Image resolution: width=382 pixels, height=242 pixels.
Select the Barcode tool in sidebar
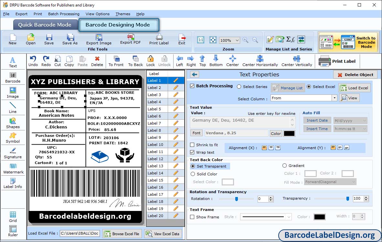[13, 78]
